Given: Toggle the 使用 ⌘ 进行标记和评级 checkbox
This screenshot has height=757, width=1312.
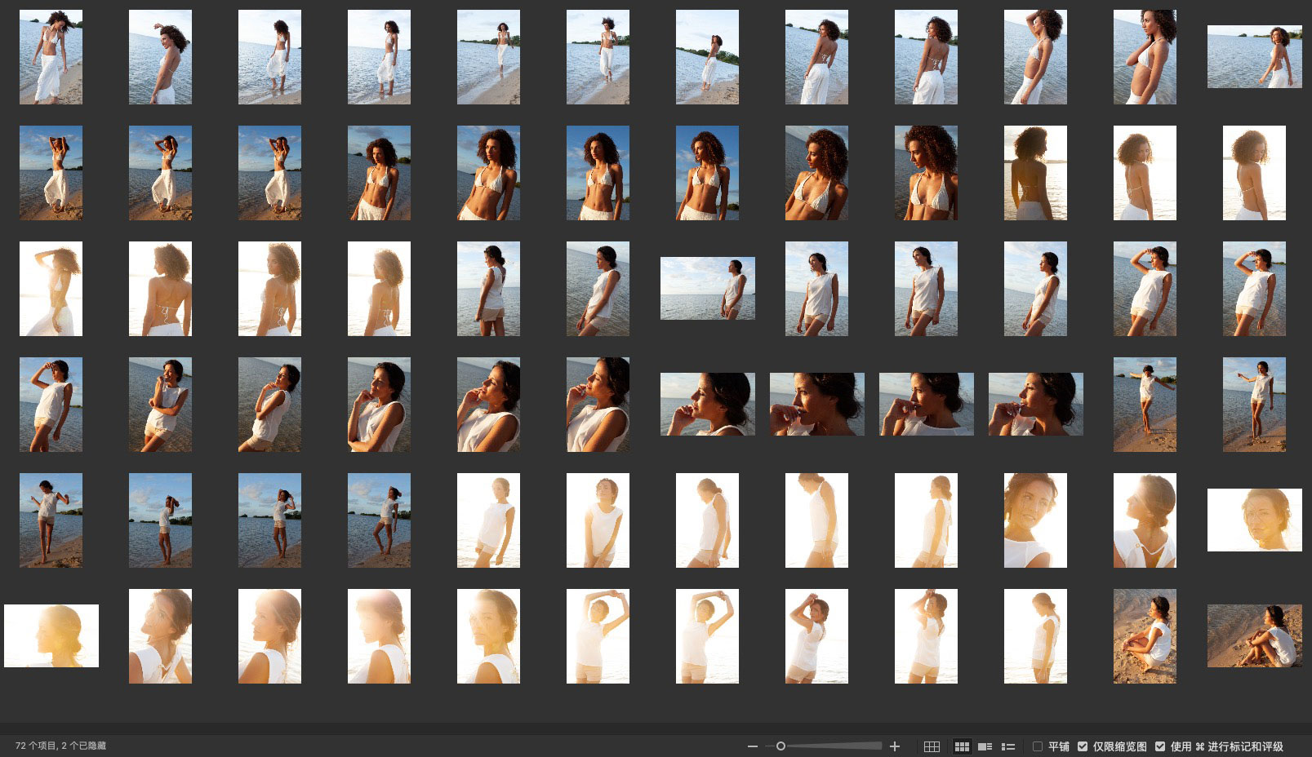Looking at the screenshot, I should pyautogui.click(x=1160, y=746).
